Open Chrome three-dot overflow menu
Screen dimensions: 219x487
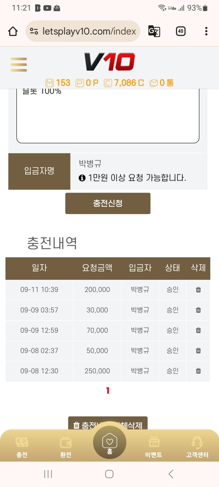click(x=206, y=31)
